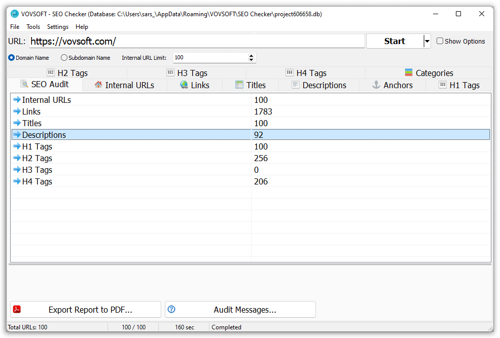Select the Descriptions row in audit list
The width and height of the screenshot is (500, 338).
tap(251, 135)
